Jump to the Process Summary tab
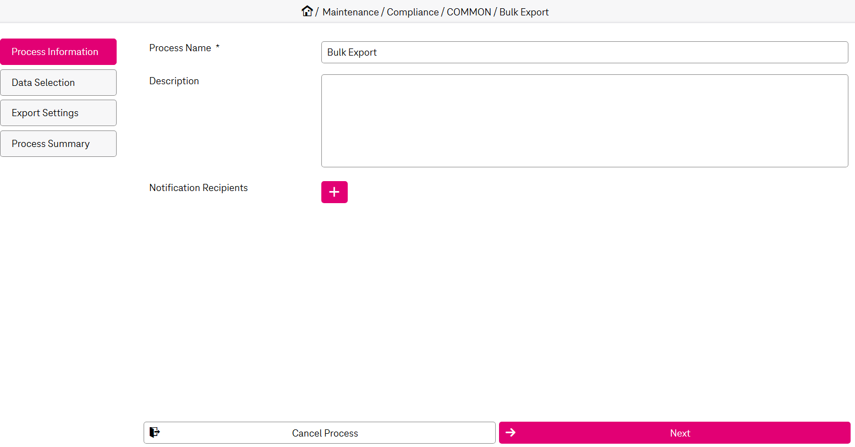This screenshot has height=447, width=855. (58, 144)
